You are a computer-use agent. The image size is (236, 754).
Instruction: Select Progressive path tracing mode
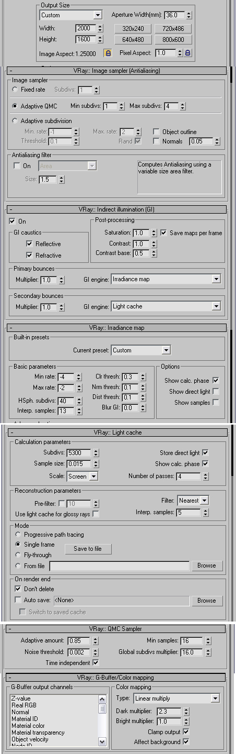pos(19,535)
